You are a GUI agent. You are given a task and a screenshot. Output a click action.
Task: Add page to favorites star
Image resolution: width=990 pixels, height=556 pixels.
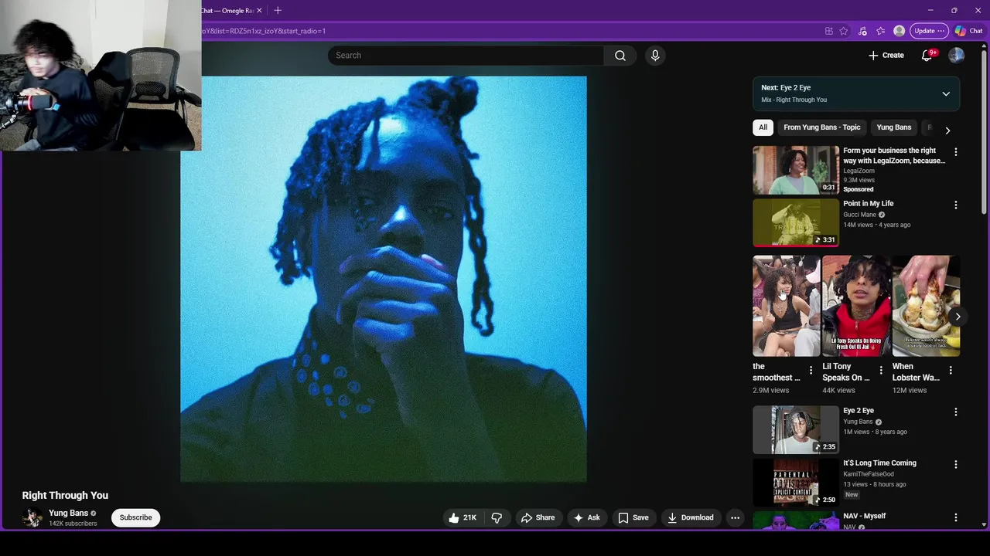(x=844, y=31)
